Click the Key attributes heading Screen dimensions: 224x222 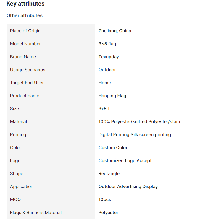25,4
